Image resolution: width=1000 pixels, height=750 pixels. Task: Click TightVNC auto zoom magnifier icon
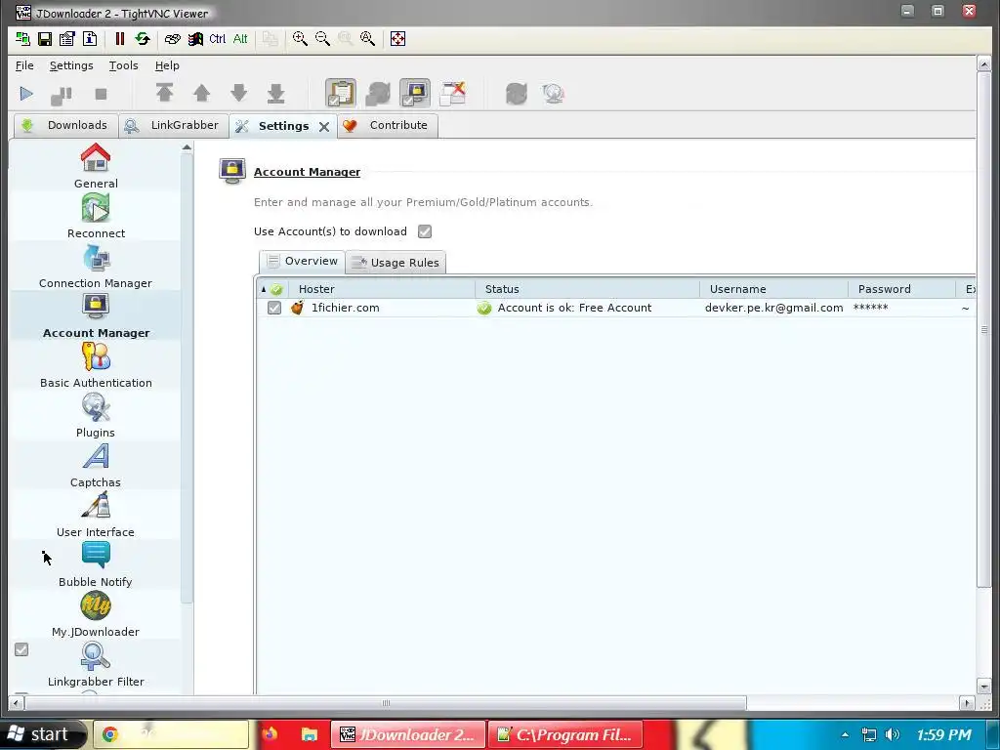[368, 39]
